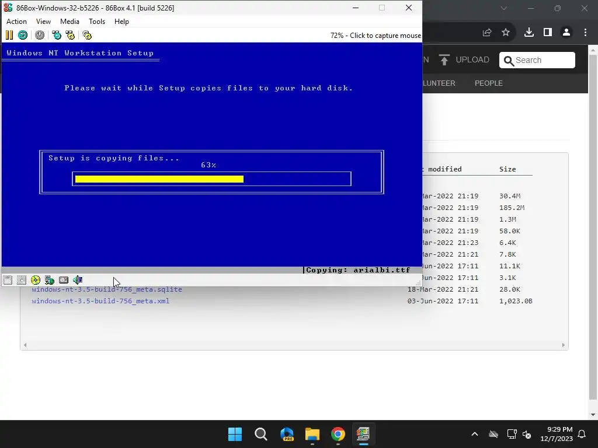Click the magnifier icon in the site search box
The image size is (598, 448).
509,61
